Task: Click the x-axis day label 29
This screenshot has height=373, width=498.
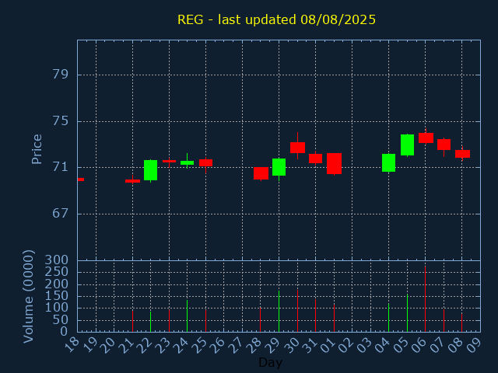Action: click(274, 345)
